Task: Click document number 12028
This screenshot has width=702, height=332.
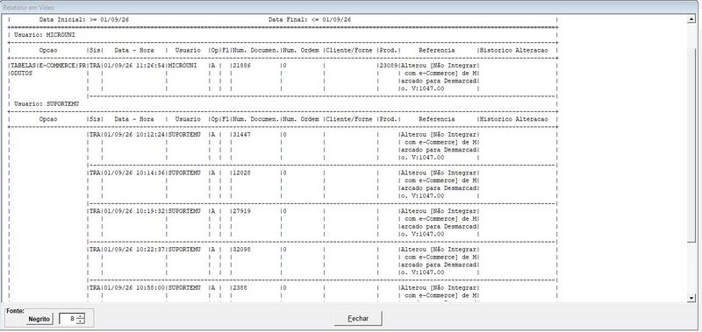Action: pyautogui.click(x=242, y=173)
